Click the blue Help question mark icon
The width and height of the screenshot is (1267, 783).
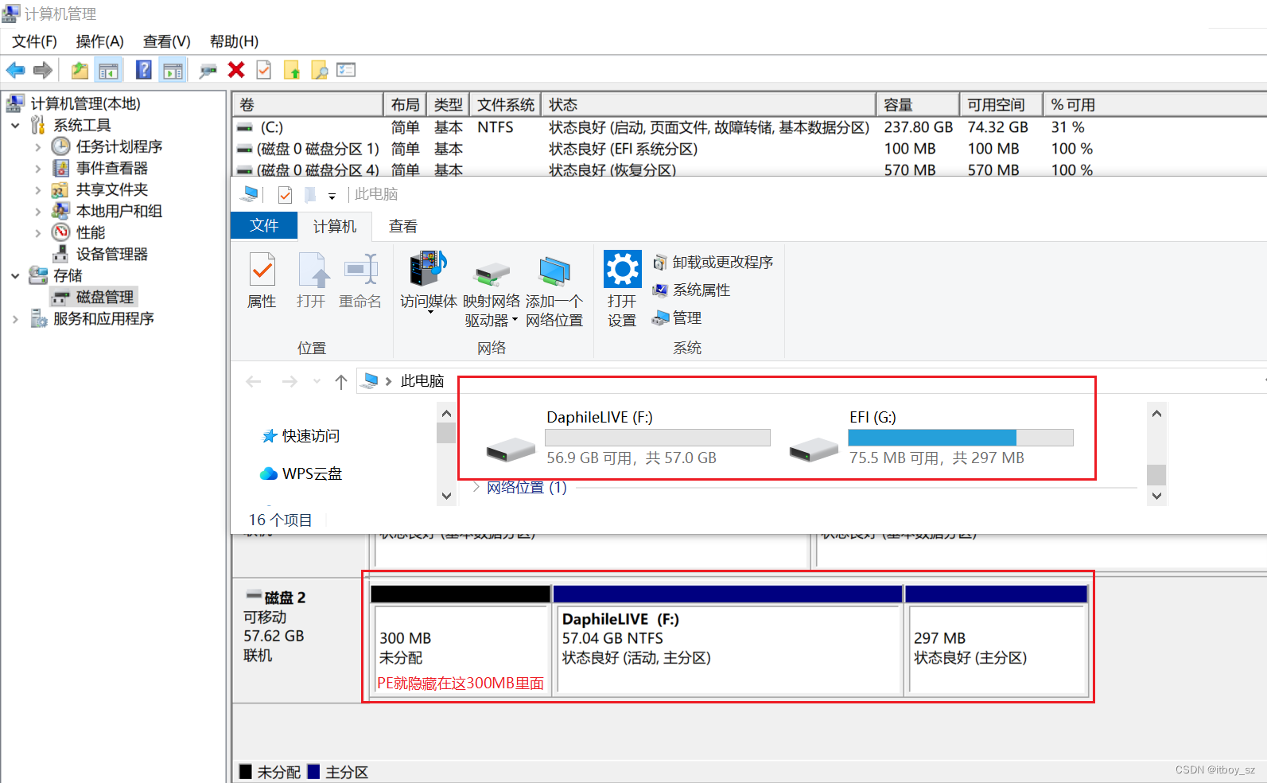pyautogui.click(x=143, y=70)
